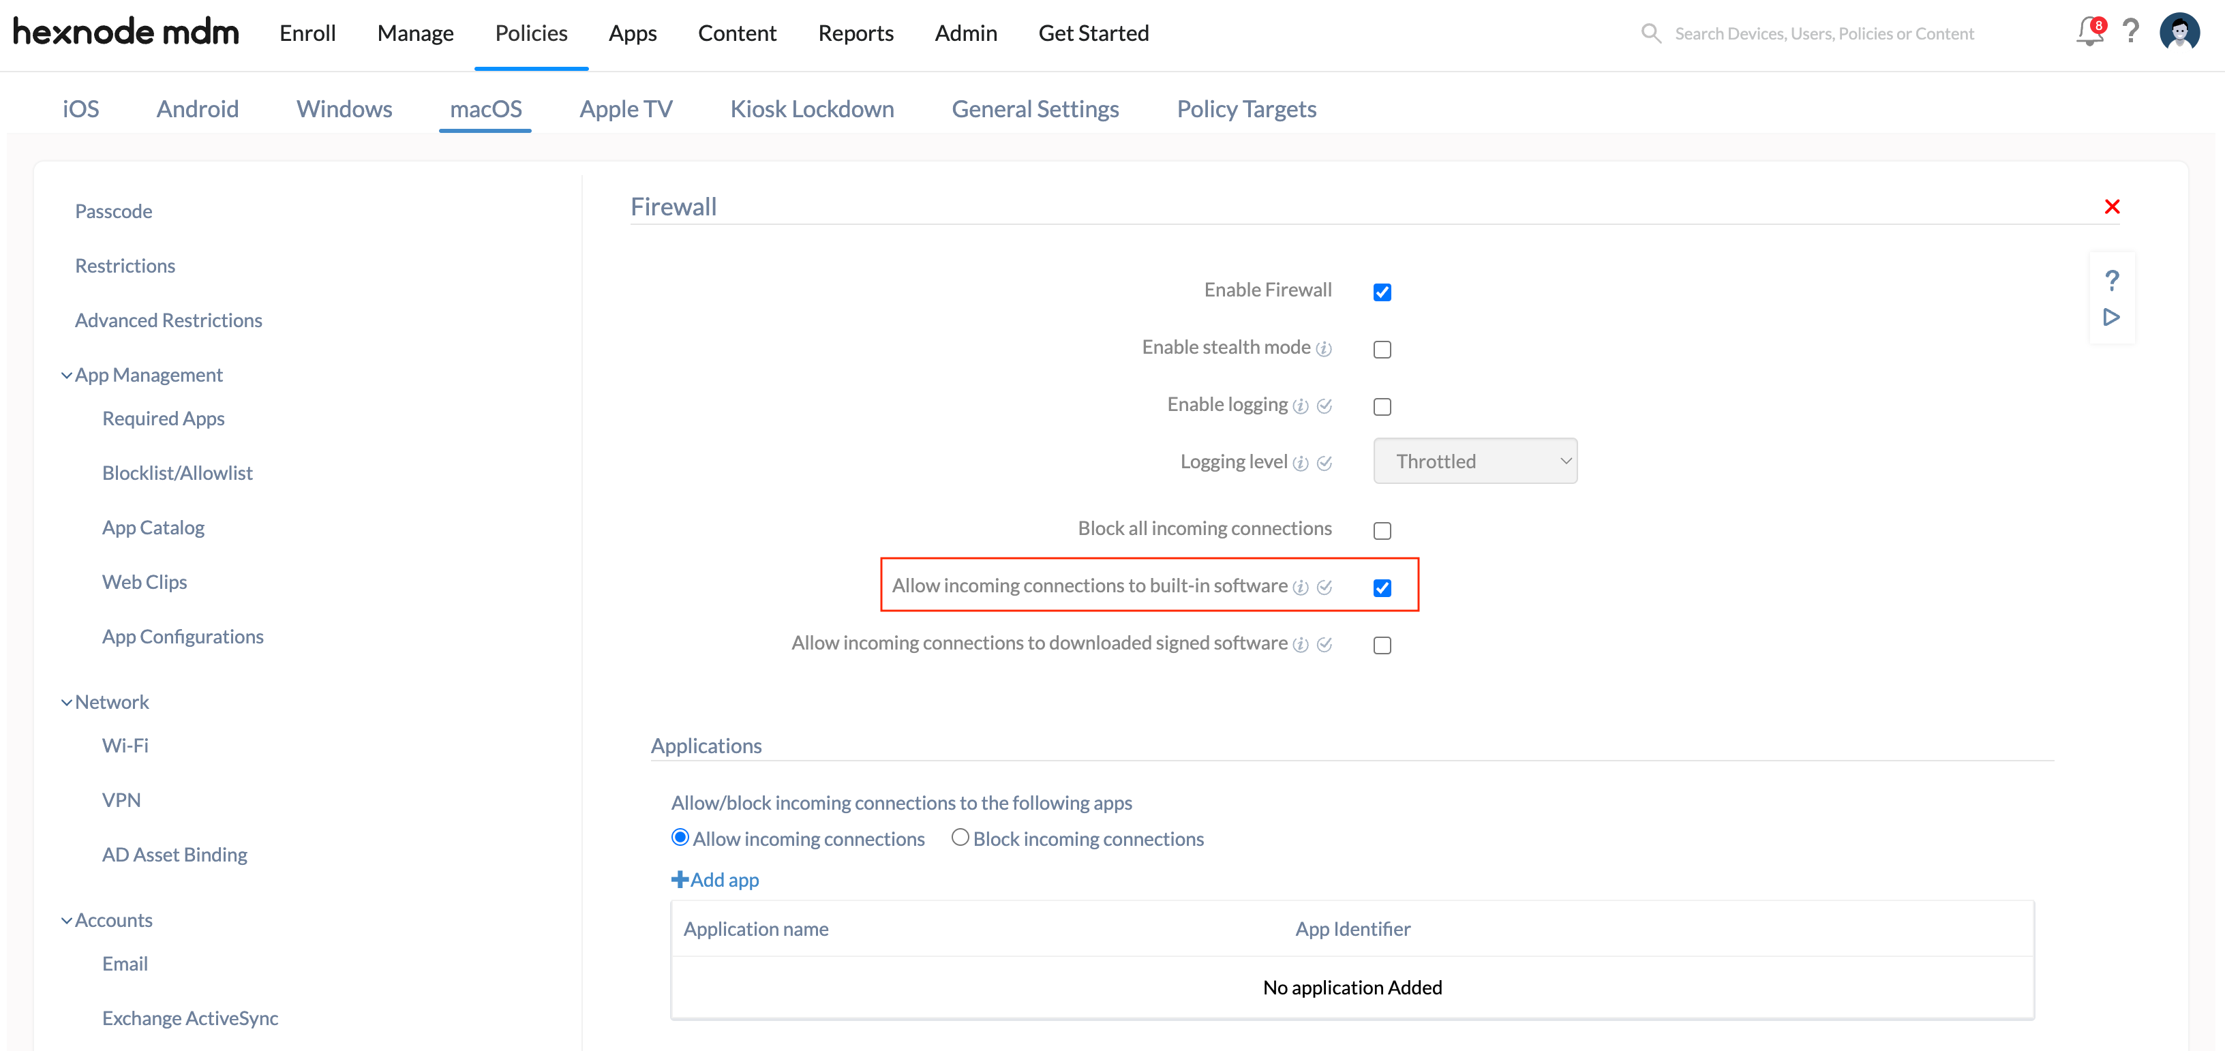
Task: Click the header help question mark
Action: [x=2131, y=32]
